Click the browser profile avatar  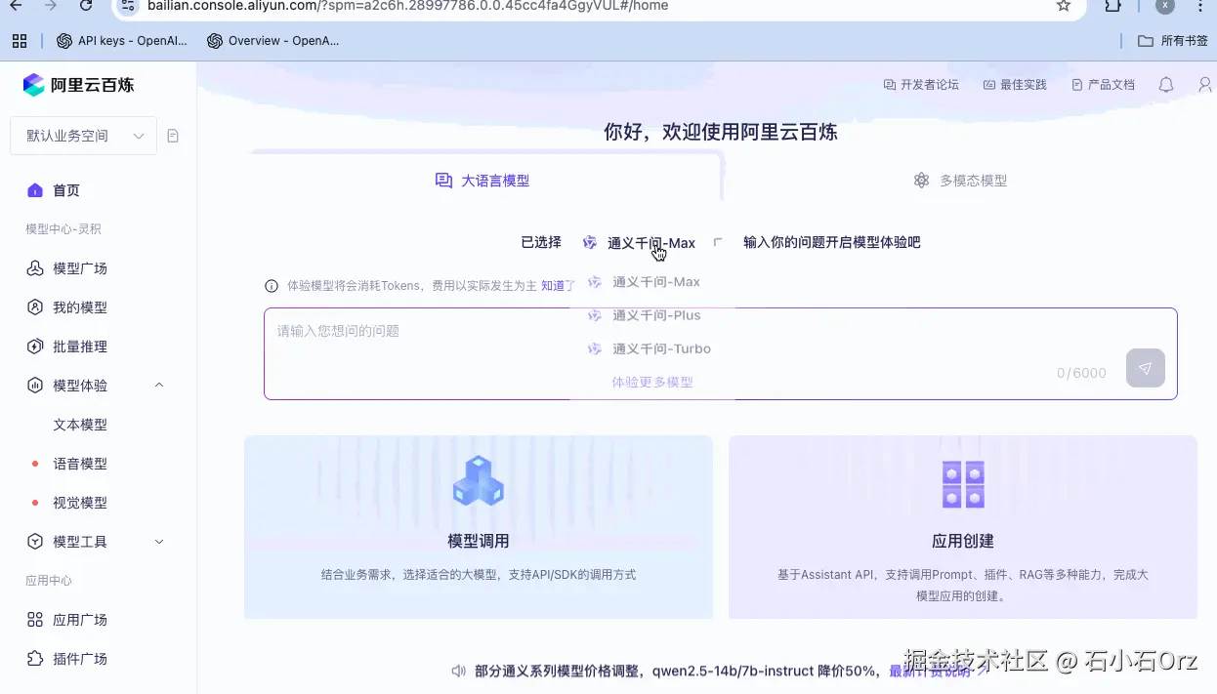coord(1164,6)
